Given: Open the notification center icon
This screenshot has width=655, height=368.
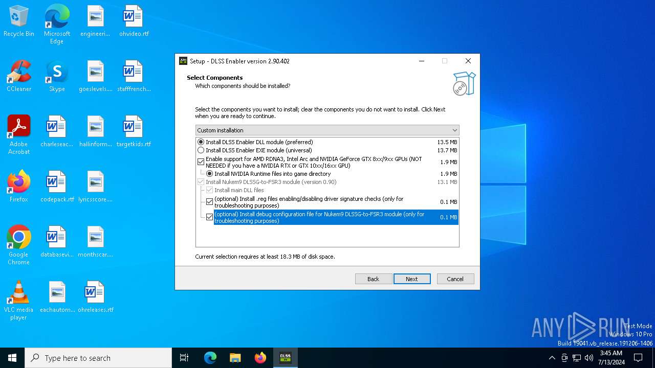Looking at the screenshot, I should coord(638,358).
